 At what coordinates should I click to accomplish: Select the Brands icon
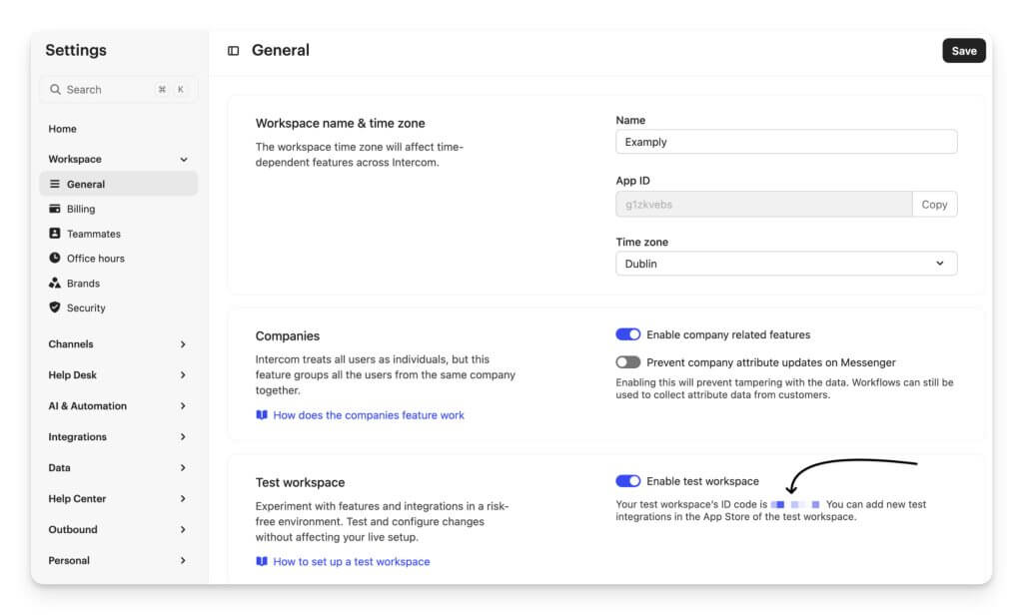55,283
